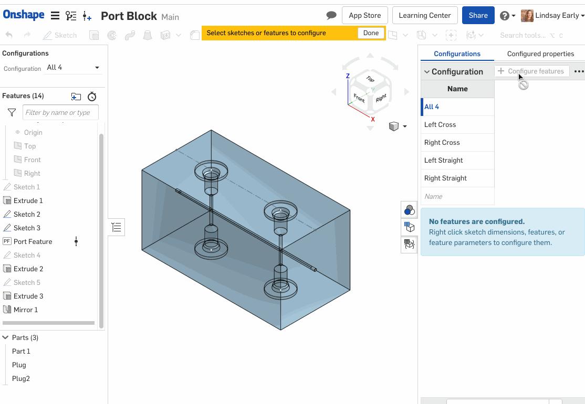
Task: Select the Configurations tab
Action: tap(457, 54)
